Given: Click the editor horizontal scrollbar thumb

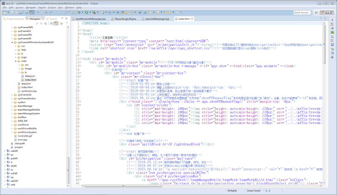Looking at the screenshot, I should [x=123, y=186].
